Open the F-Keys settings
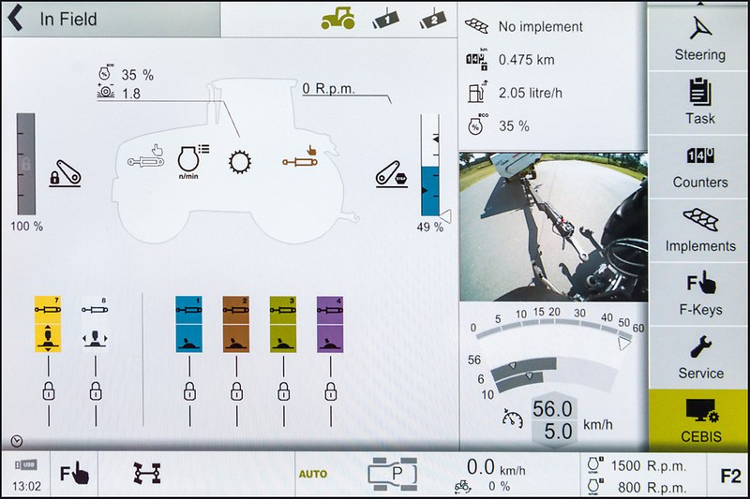 [698, 292]
